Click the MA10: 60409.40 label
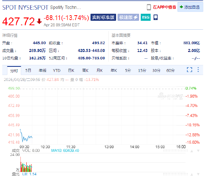Viewport: 204px width, 176px height. [65, 151]
